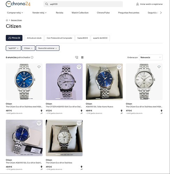Screen dimensions: 170x174
Task: Favorite the 4817 € blue Citizen watch
Action: (x=39, y=67)
